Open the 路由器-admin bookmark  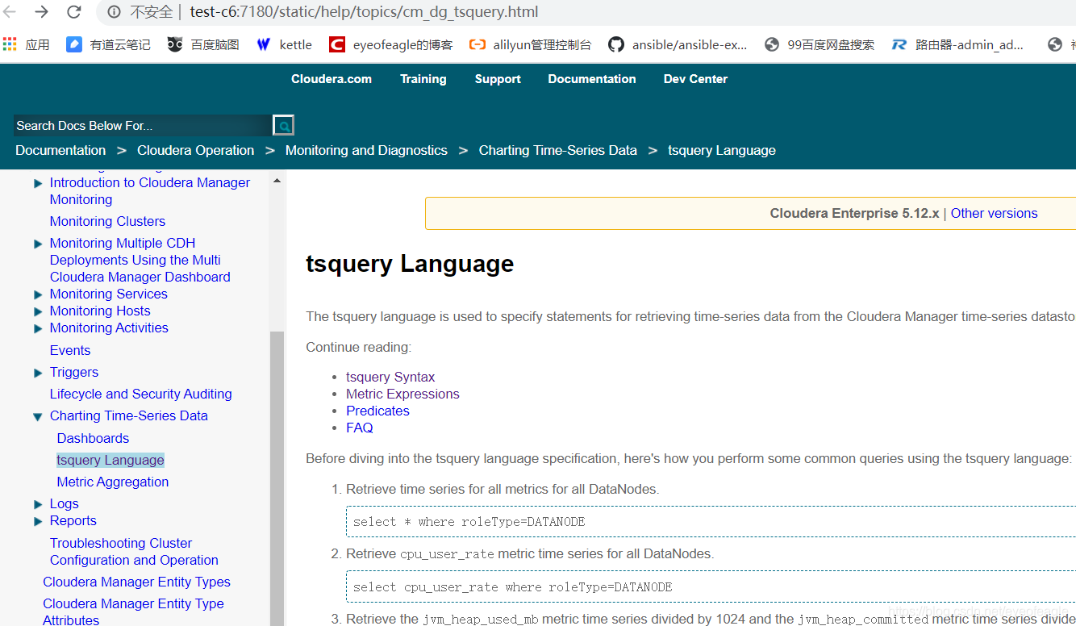point(957,44)
